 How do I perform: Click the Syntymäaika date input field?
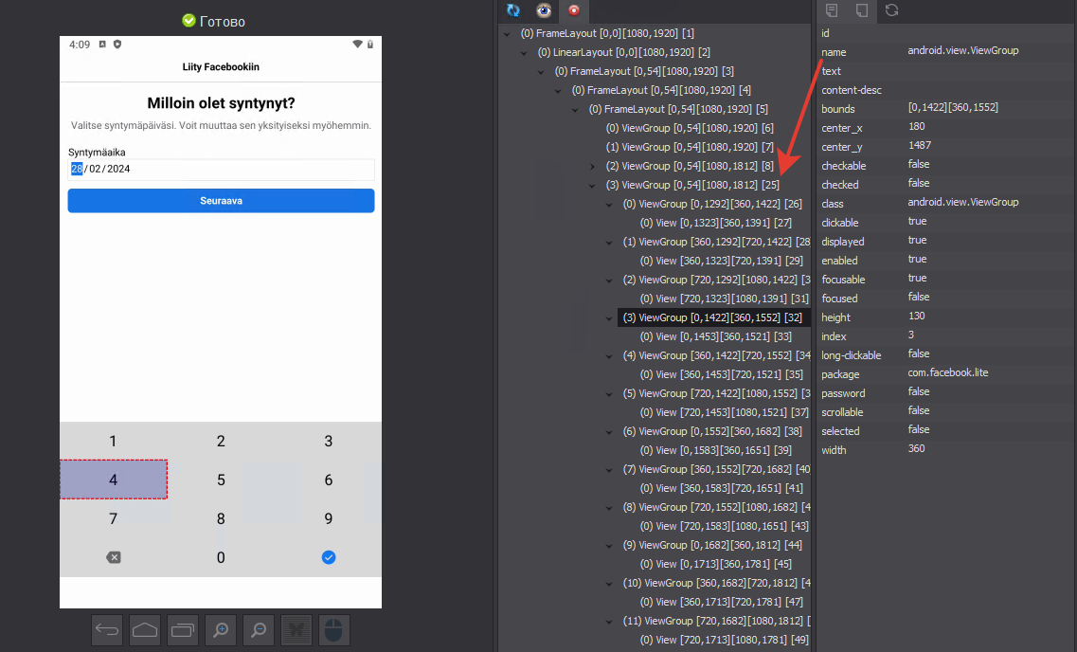pos(221,169)
